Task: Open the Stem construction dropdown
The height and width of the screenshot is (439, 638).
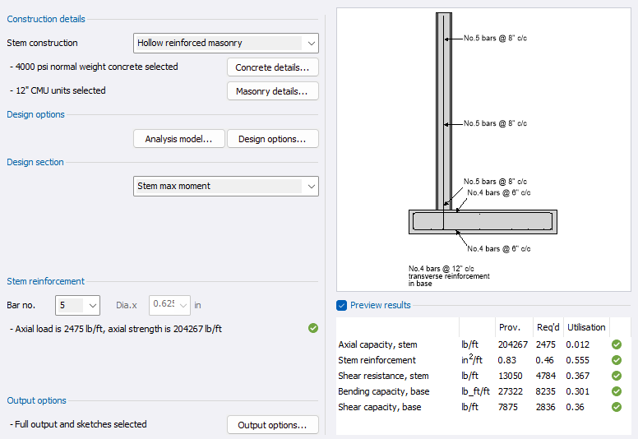Action: coord(226,43)
